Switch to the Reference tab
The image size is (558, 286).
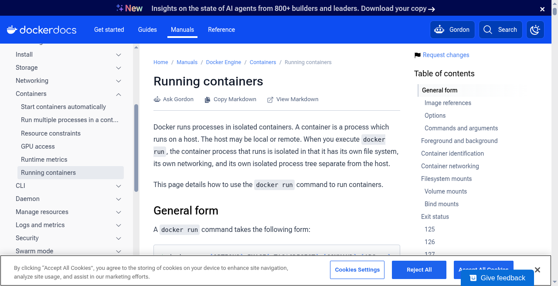[221, 30]
